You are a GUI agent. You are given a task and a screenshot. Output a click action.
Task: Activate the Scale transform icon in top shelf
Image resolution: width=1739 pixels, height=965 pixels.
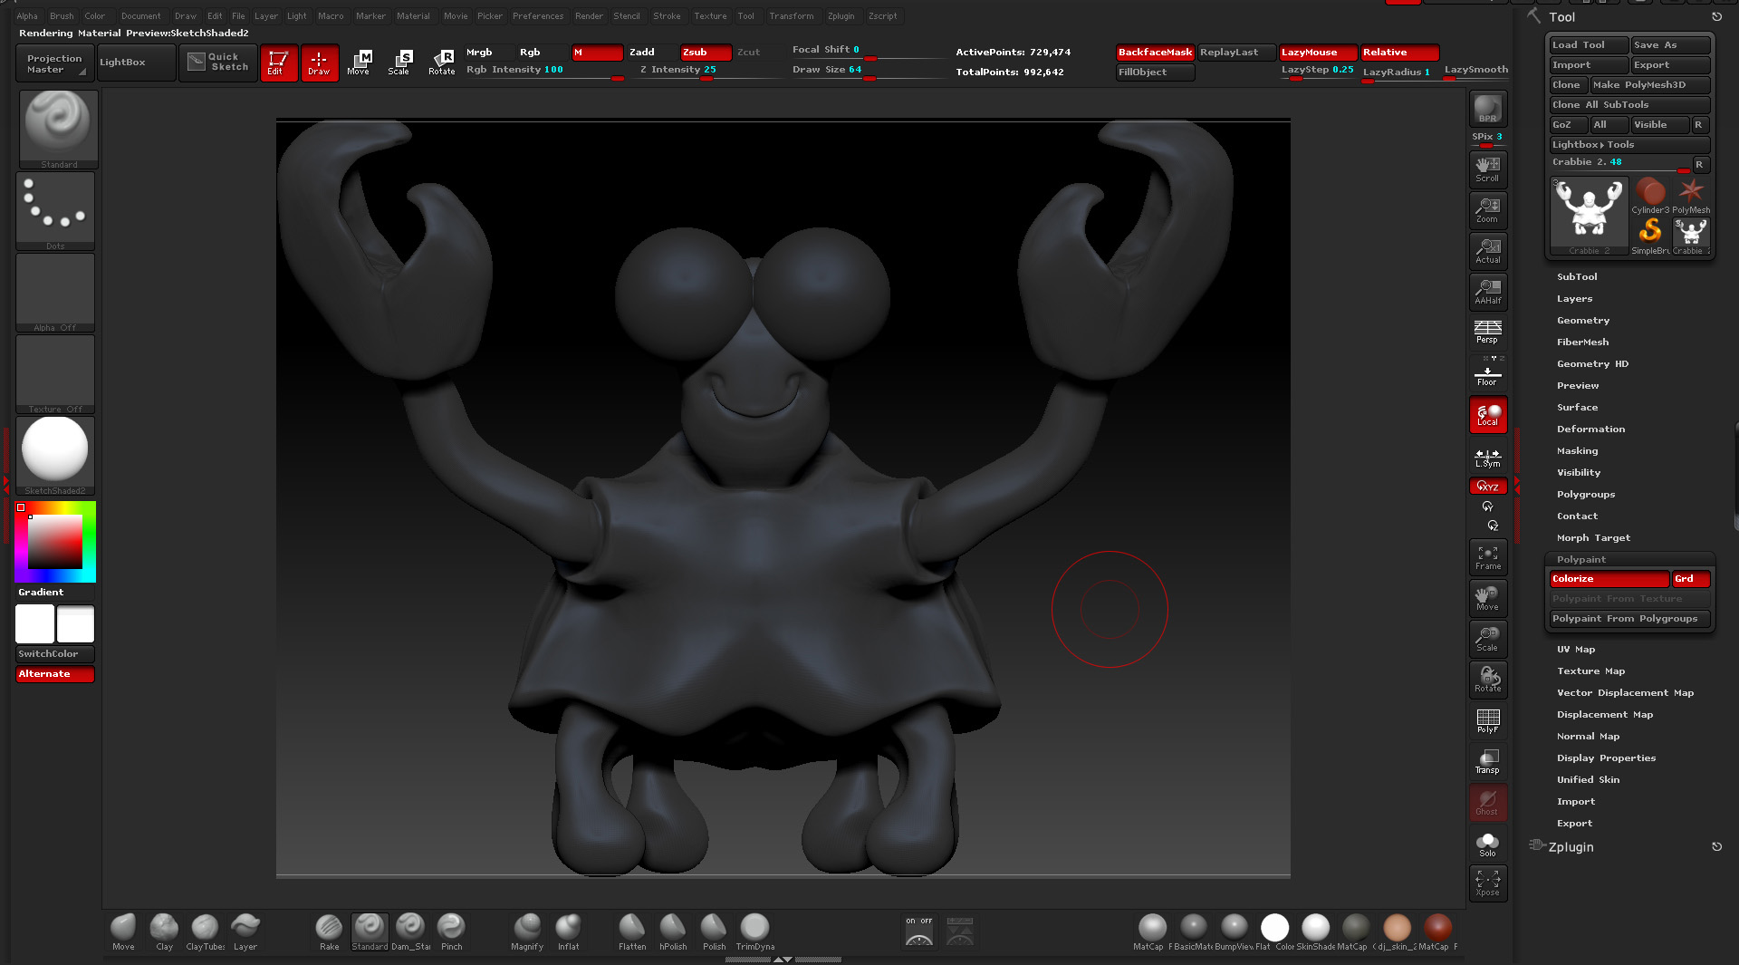[x=399, y=63]
